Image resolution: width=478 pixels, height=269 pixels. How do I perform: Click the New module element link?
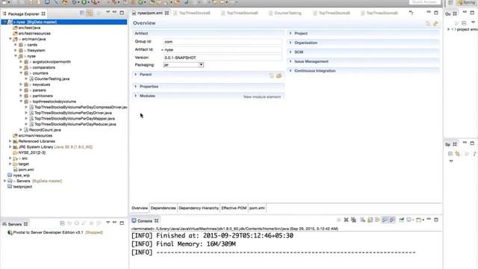[x=262, y=97]
